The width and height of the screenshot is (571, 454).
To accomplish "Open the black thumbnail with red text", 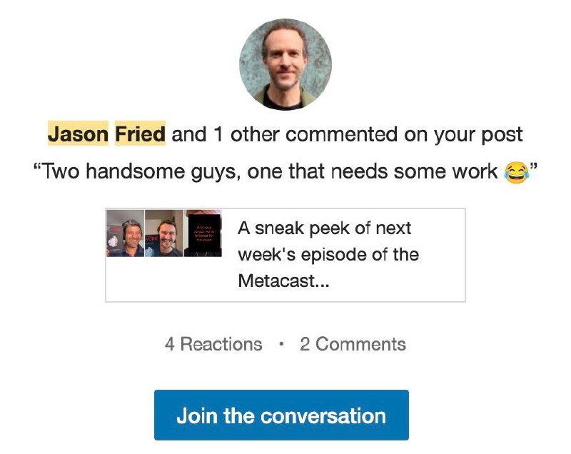I will (203, 233).
